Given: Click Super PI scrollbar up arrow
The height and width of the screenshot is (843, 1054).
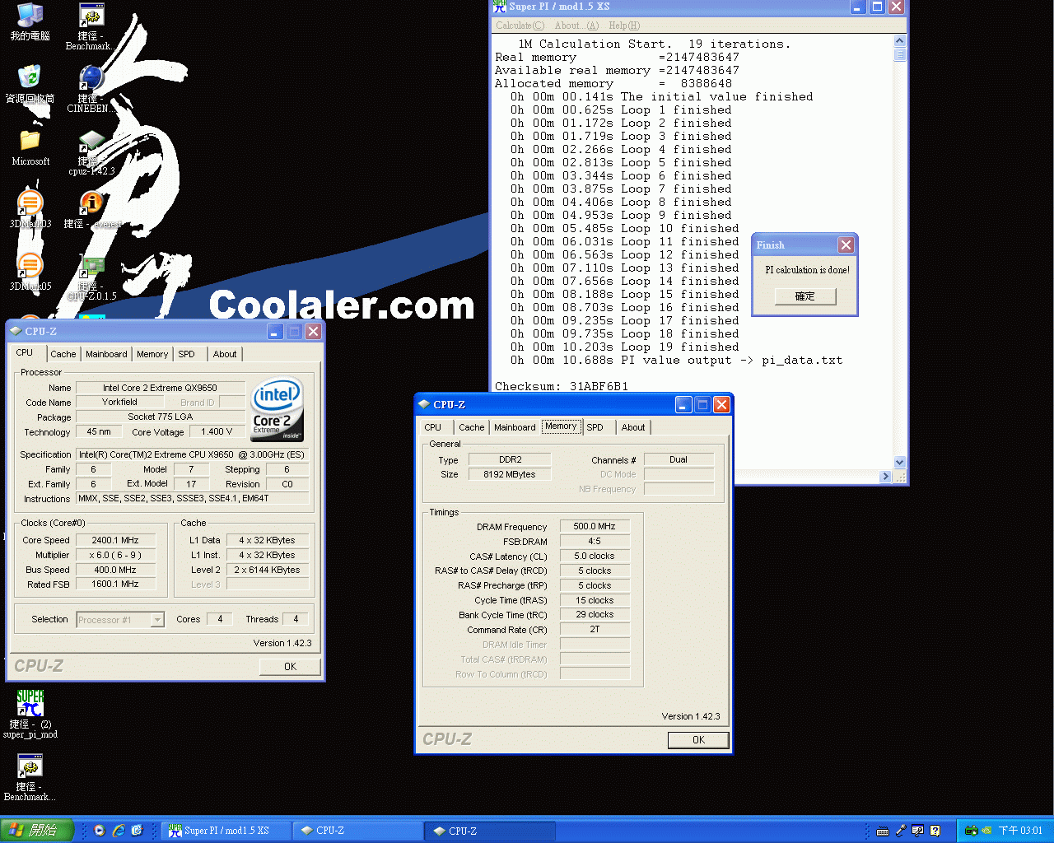Looking at the screenshot, I should [x=899, y=40].
